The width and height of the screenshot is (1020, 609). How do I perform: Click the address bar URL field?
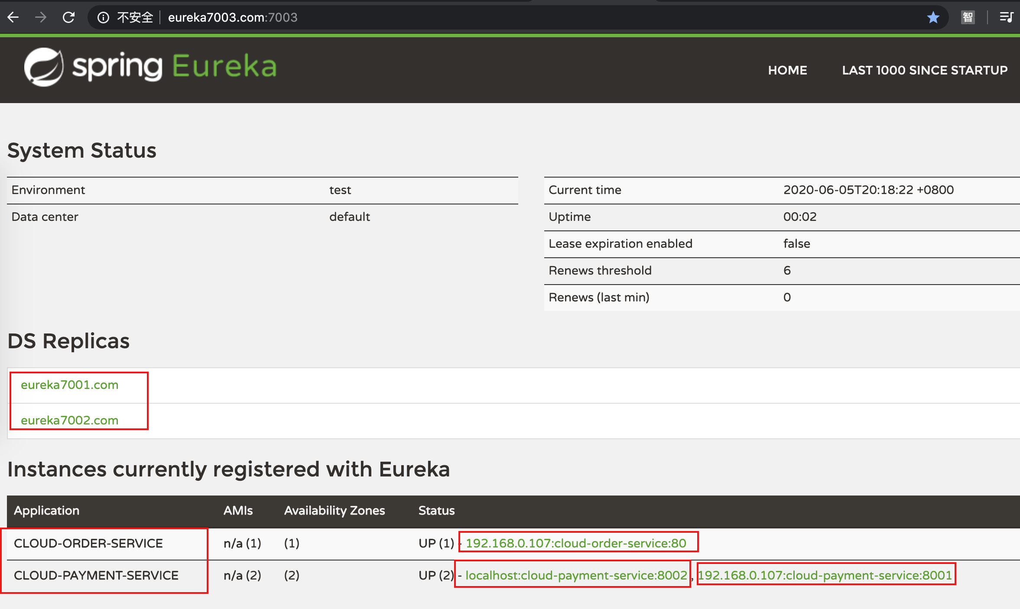(x=233, y=17)
